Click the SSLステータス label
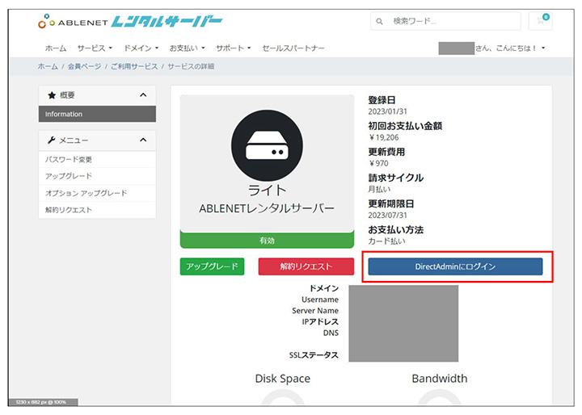The width and height of the screenshot is (582, 415). click(314, 355)
